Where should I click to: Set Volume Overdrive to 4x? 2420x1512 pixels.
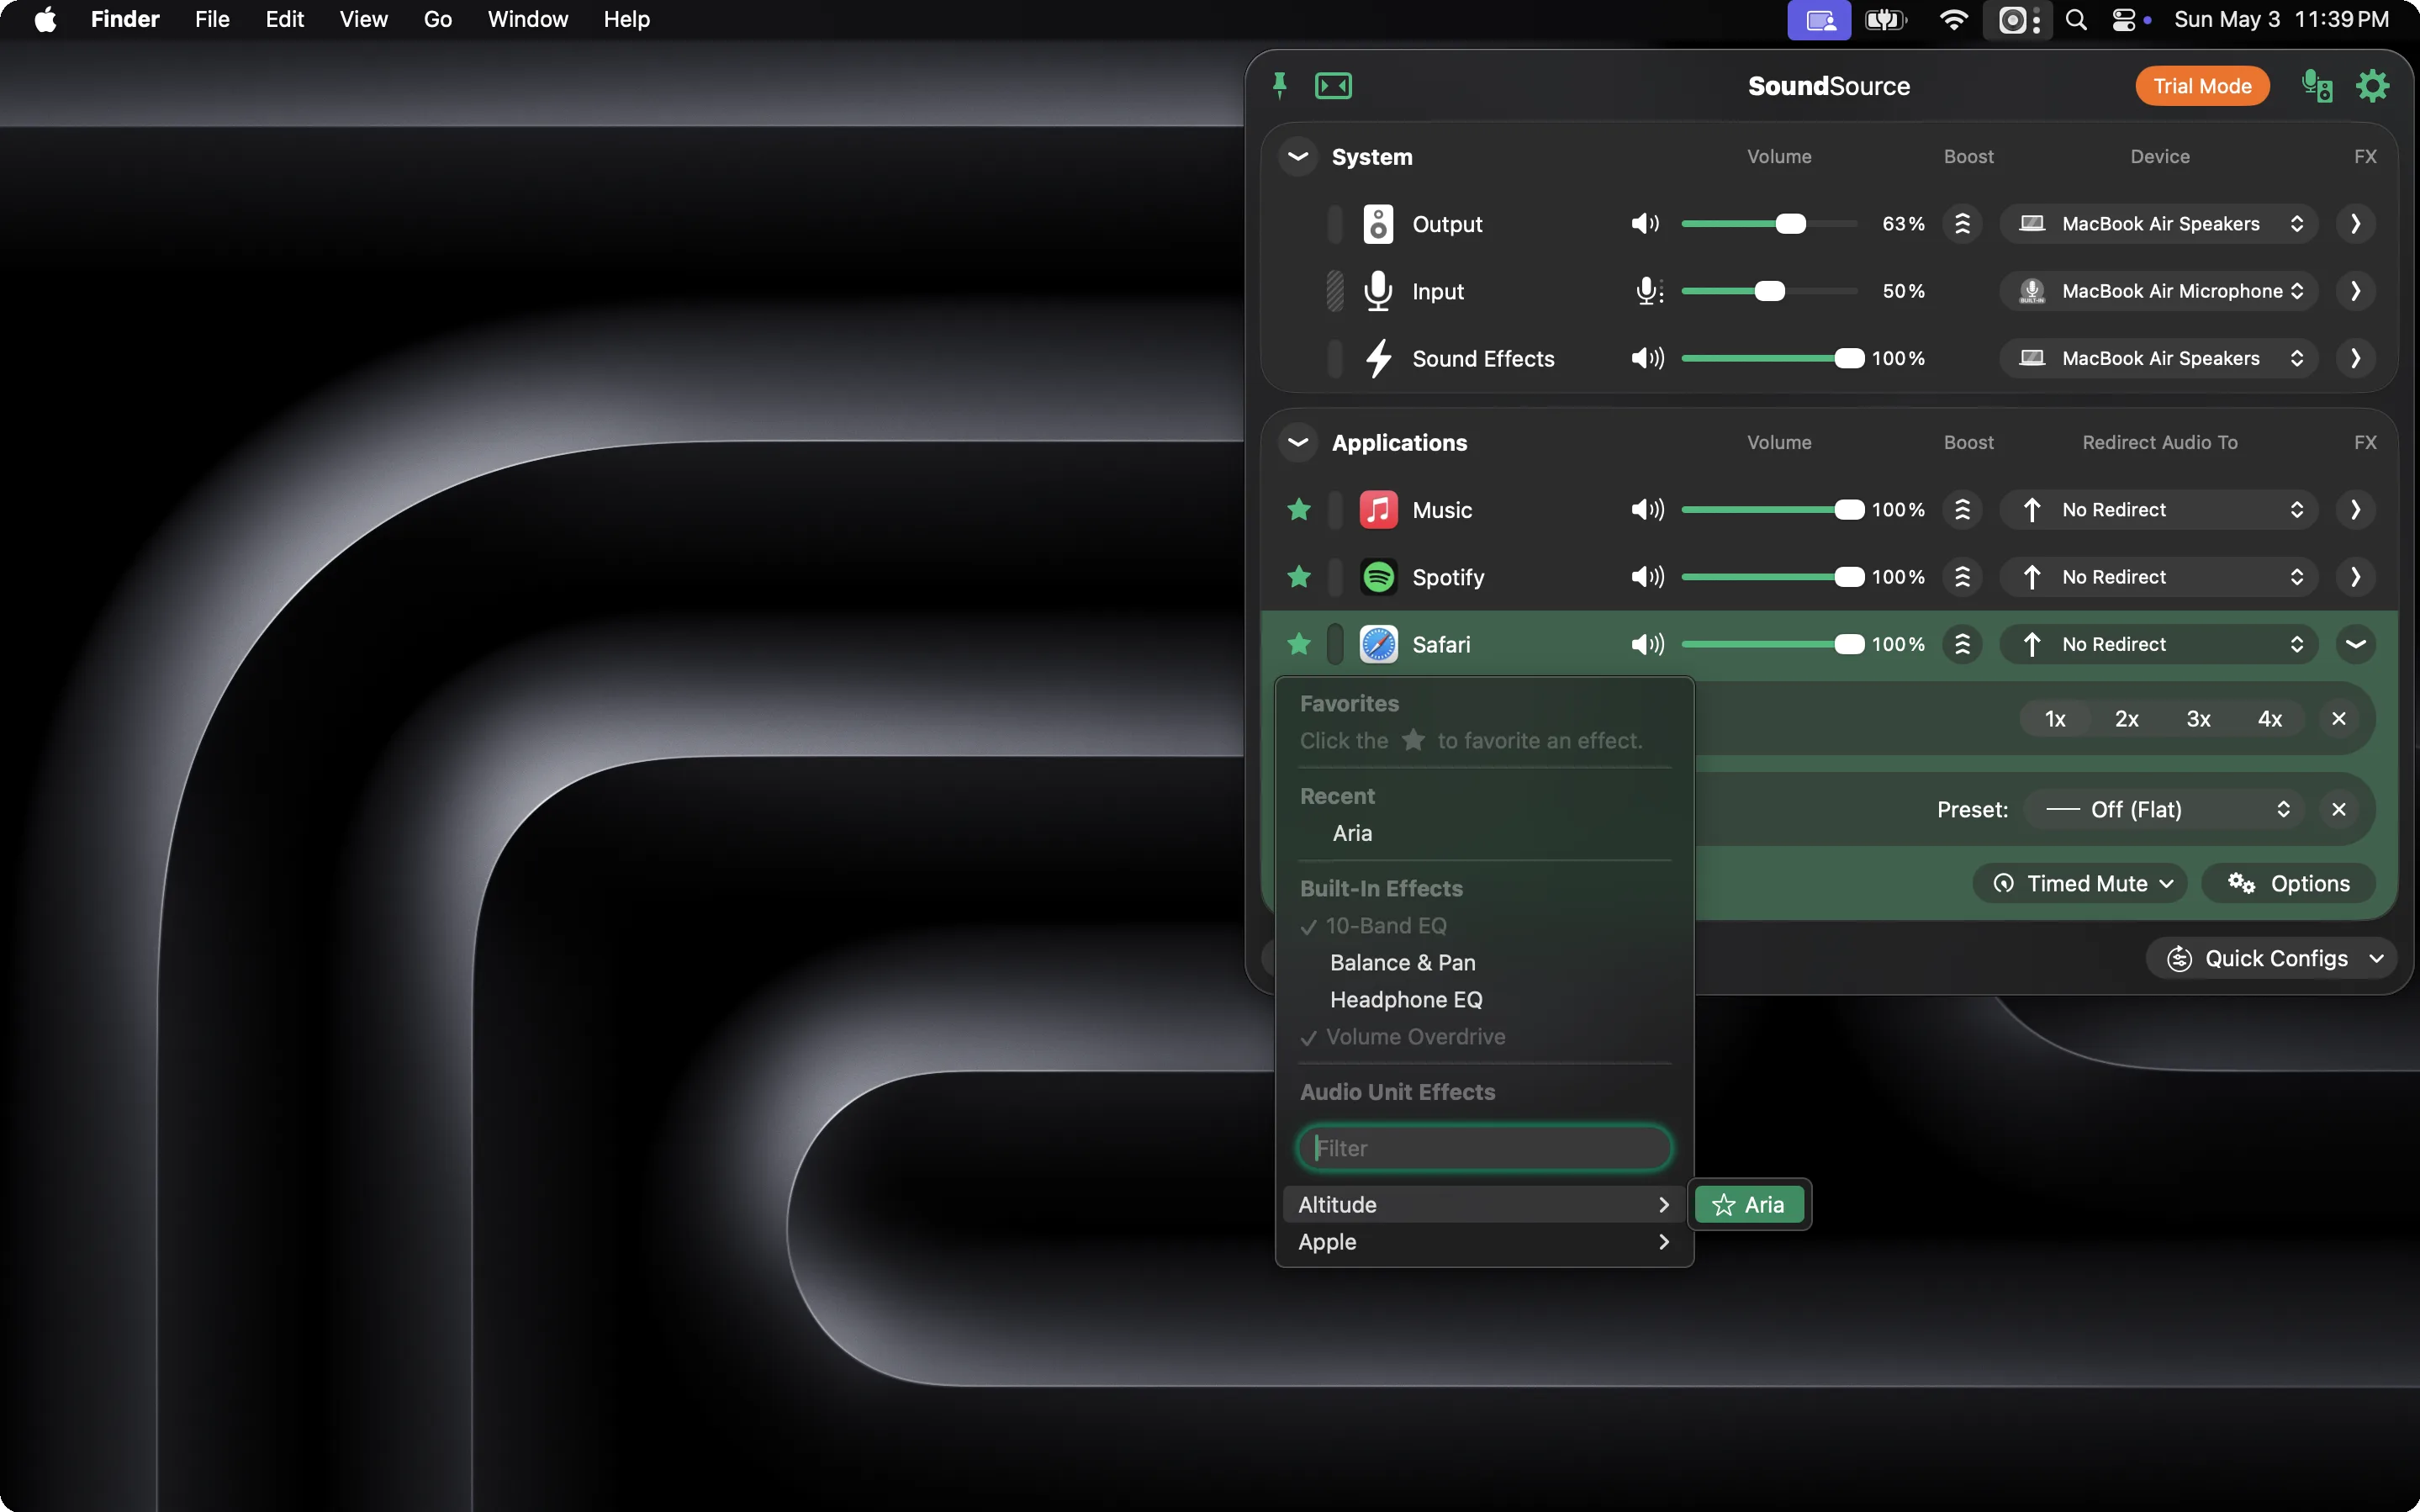(x=2270, y=719)
